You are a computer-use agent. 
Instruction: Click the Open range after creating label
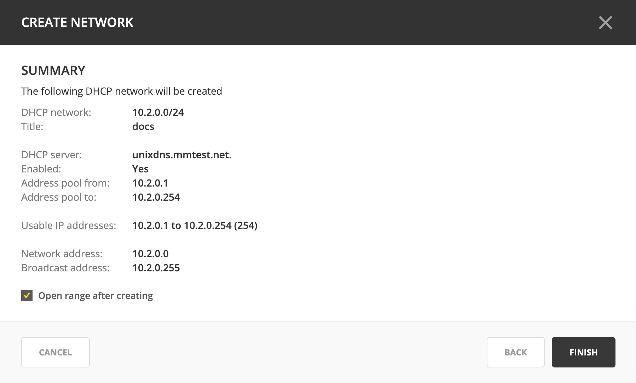coord(96,296)
